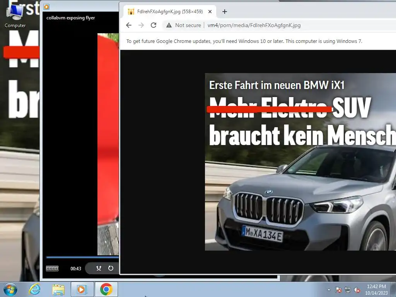Screen dimensions: 396x297
Task: Toggle repeat in Media Player
Action: pos(111,268)
